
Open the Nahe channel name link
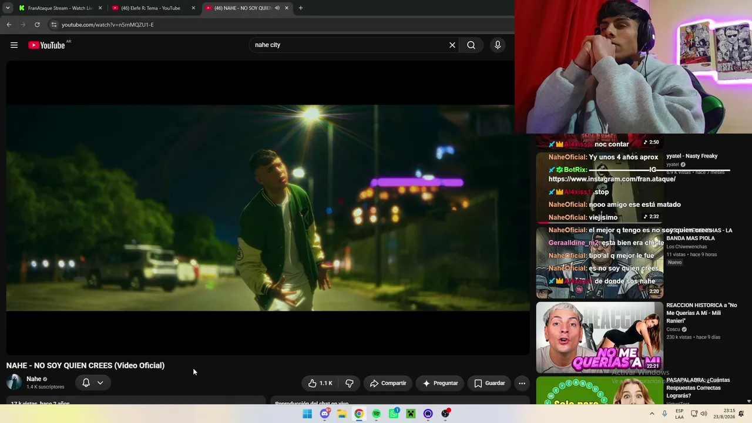(34, 379)
